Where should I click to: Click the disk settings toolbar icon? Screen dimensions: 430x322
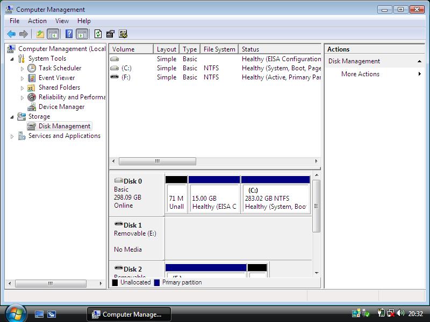123,34
